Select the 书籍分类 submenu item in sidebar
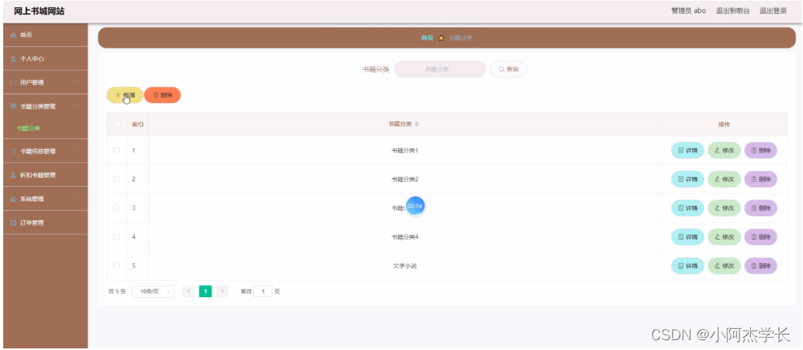This screenshot has width=803, height=350. 28,128
